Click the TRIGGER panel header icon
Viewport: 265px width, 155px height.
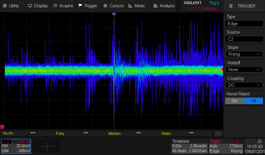tap(231, 6)
